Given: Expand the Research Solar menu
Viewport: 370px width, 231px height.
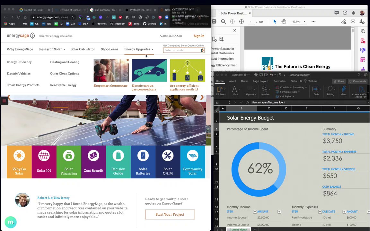Looking at the screenshot, I should coord(52,49).
